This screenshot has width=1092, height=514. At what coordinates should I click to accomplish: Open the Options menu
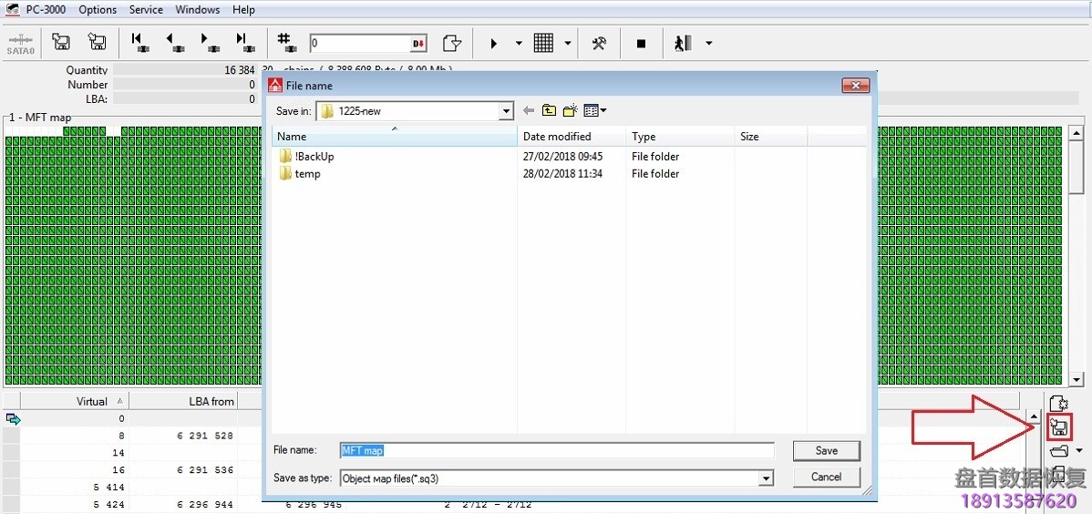point(98,10)
